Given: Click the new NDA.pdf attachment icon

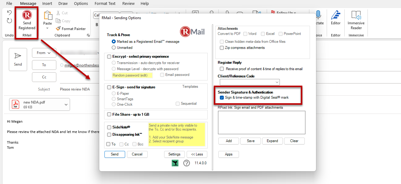Looking at the screenshot, I should click(x=15, y=104).
